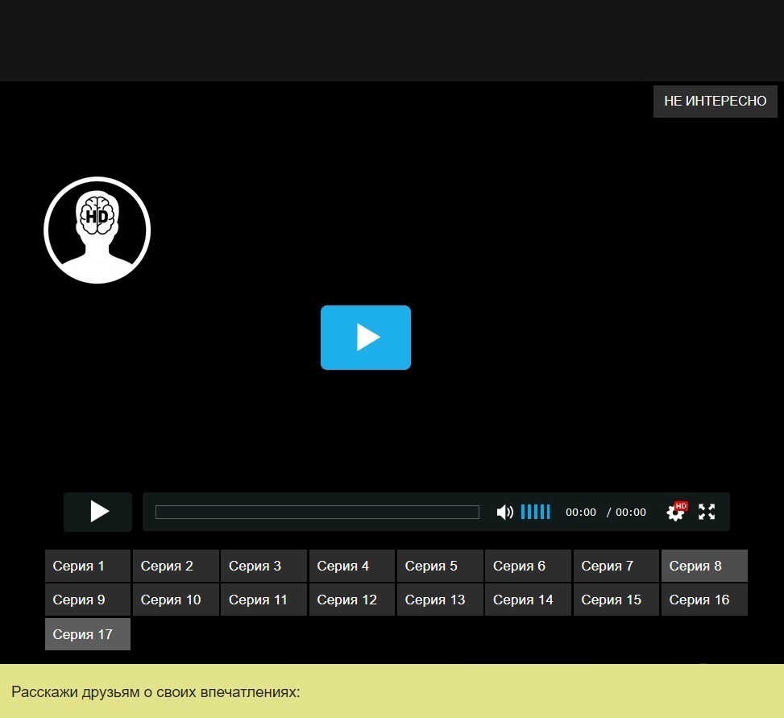Click the HD brain logo
The height and width of the screenshot is (718, 784).
tap(97, 230)
